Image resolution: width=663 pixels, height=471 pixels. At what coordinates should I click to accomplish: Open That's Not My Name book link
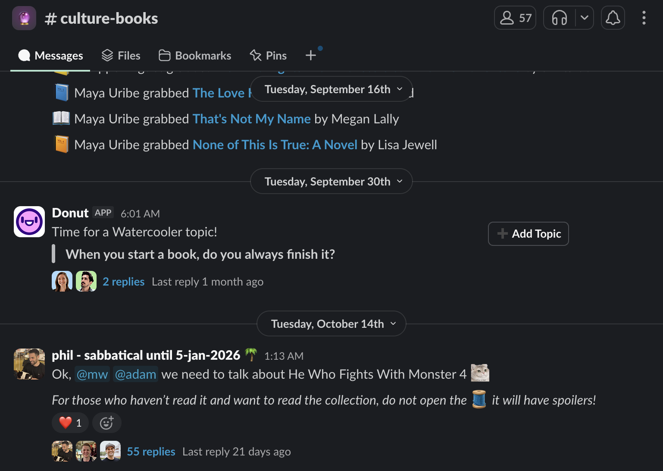tap(252, 119)
